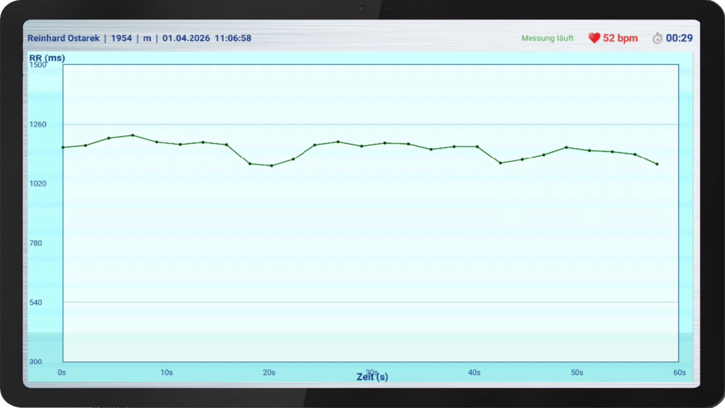Tap the 52 bpm heart rate reading
This screenshot has width=725, height=408.
click(620, 38)
